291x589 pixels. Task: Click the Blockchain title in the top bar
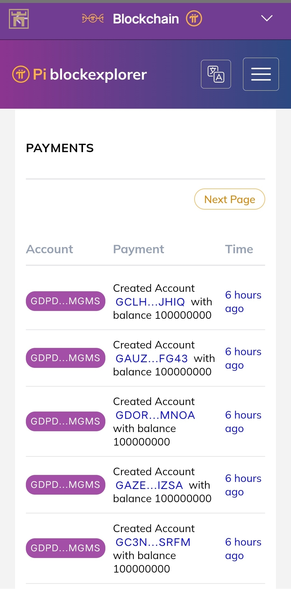[x=146, y=19]
